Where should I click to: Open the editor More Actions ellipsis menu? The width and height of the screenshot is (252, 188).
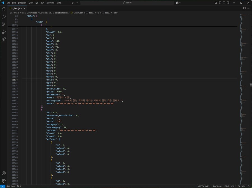pos(248,8)
